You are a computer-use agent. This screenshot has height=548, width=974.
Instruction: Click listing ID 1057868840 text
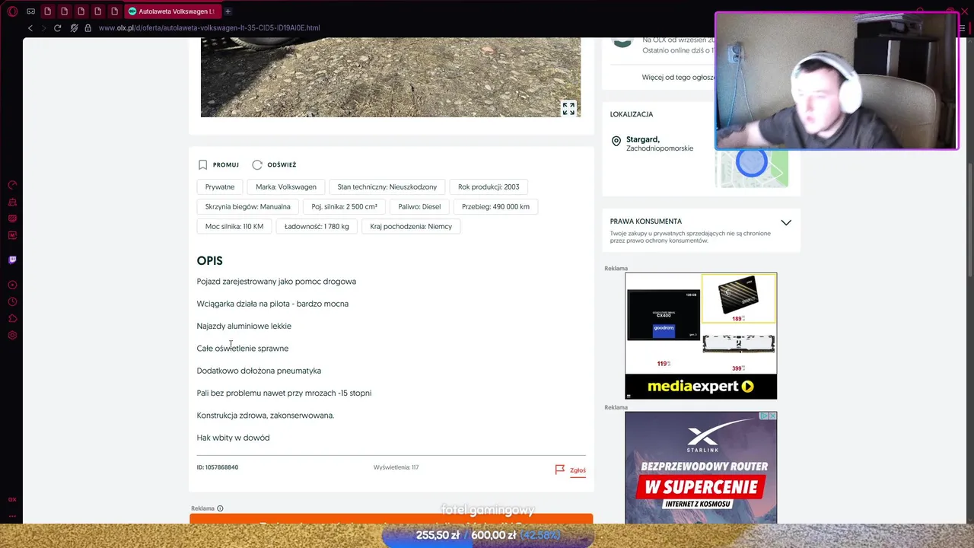[218, 467]
